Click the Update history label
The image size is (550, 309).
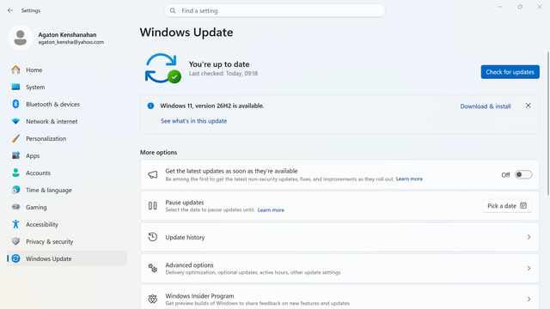click(185, 237)
